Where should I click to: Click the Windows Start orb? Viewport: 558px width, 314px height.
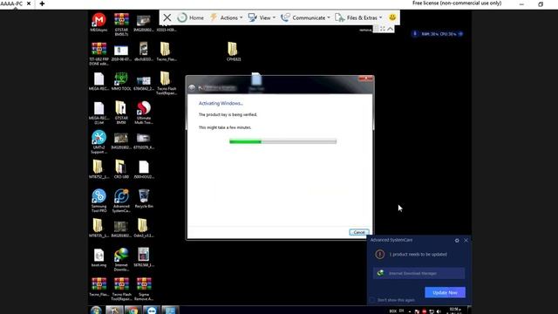coord(96,311)
